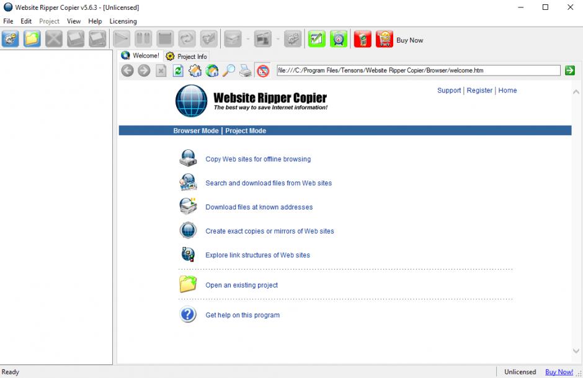Click the Browser Mode link

196,131
